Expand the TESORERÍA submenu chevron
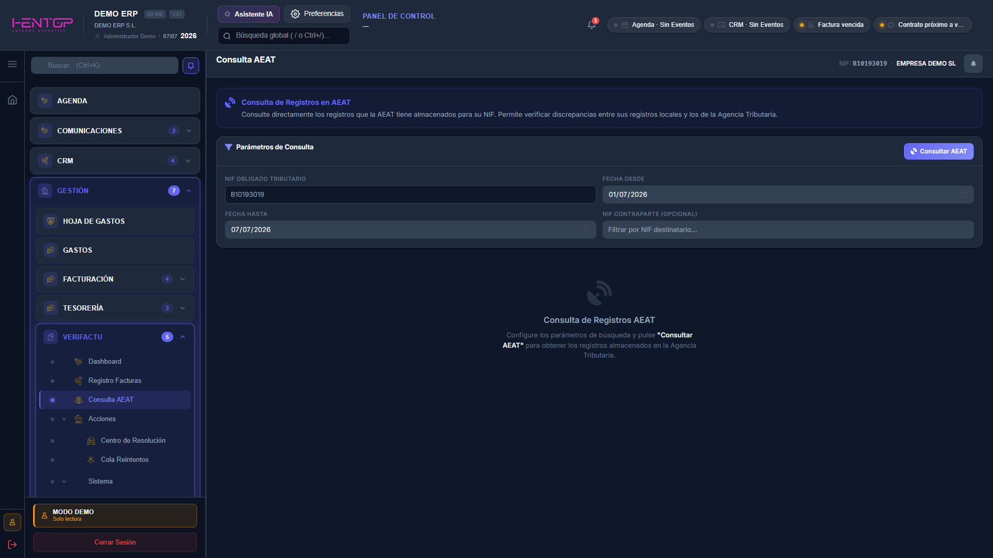The image size is (993, 558). click(183, 308)
